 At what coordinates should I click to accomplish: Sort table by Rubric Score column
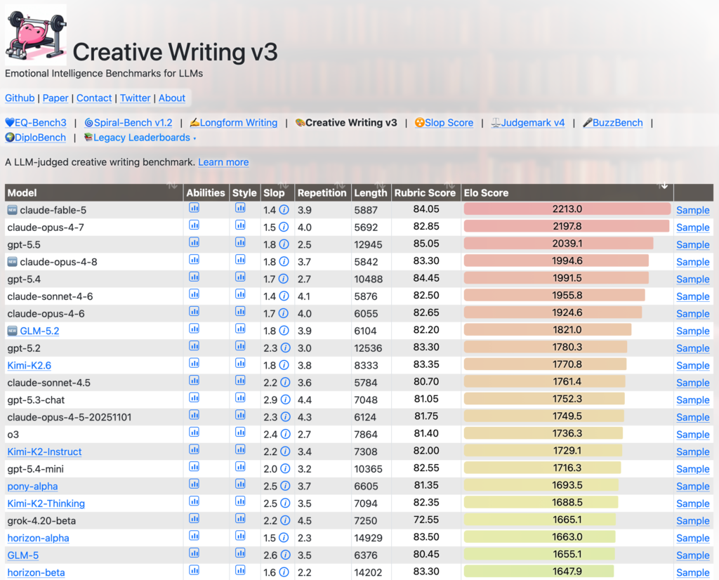[x=426, y=192]
